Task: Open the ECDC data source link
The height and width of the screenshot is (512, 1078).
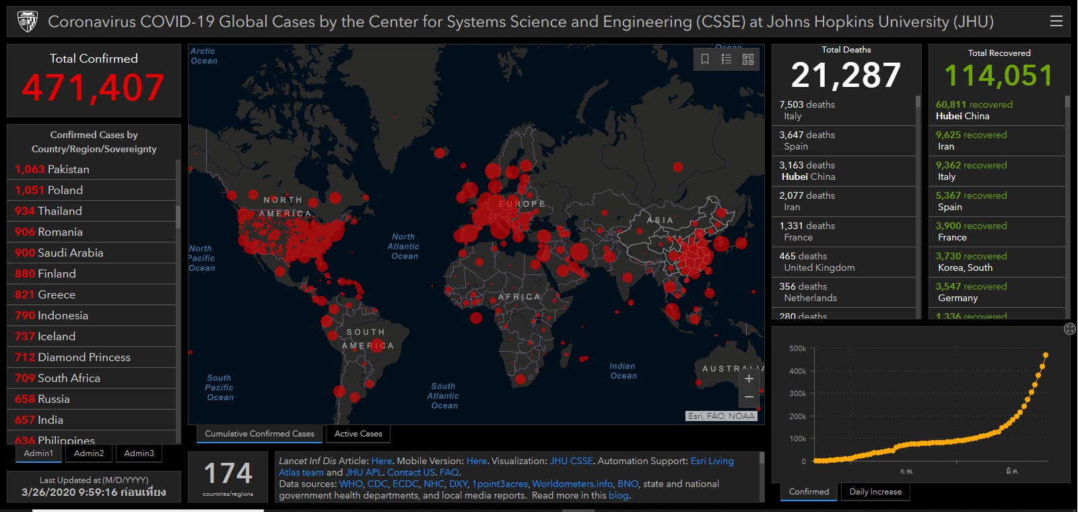Action: [405, 484]
